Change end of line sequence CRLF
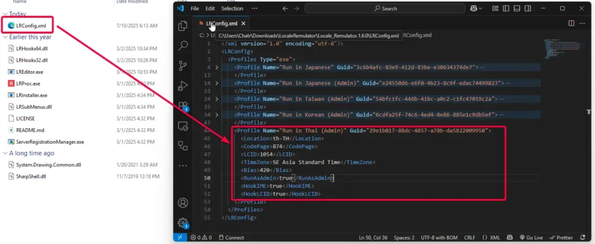Image resolution: width=595 pixels, height=244 pixels. click(x=469, y=238)
